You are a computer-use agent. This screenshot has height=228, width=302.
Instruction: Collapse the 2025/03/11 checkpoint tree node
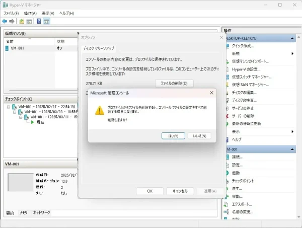point(21,117)
